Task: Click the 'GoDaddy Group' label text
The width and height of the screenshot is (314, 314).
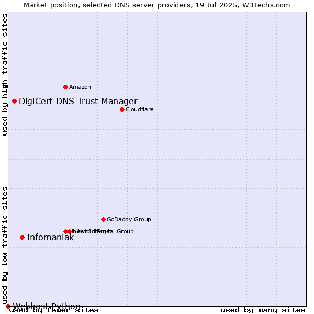Action: [x=129, y=219]
